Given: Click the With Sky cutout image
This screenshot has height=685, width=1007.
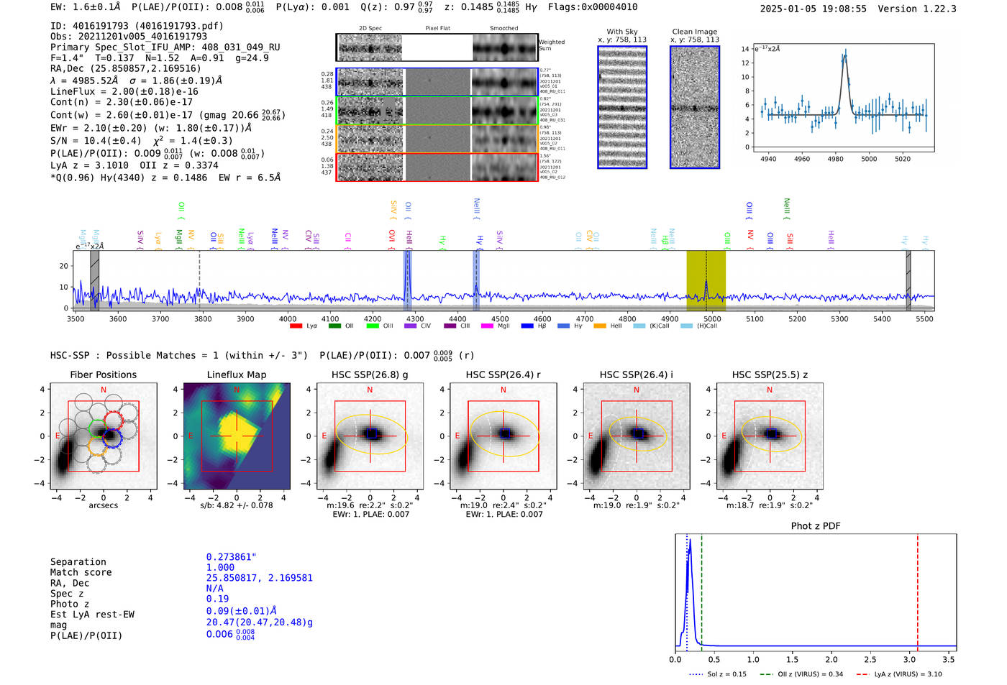Looking at the screenshot, I should 622,107.
